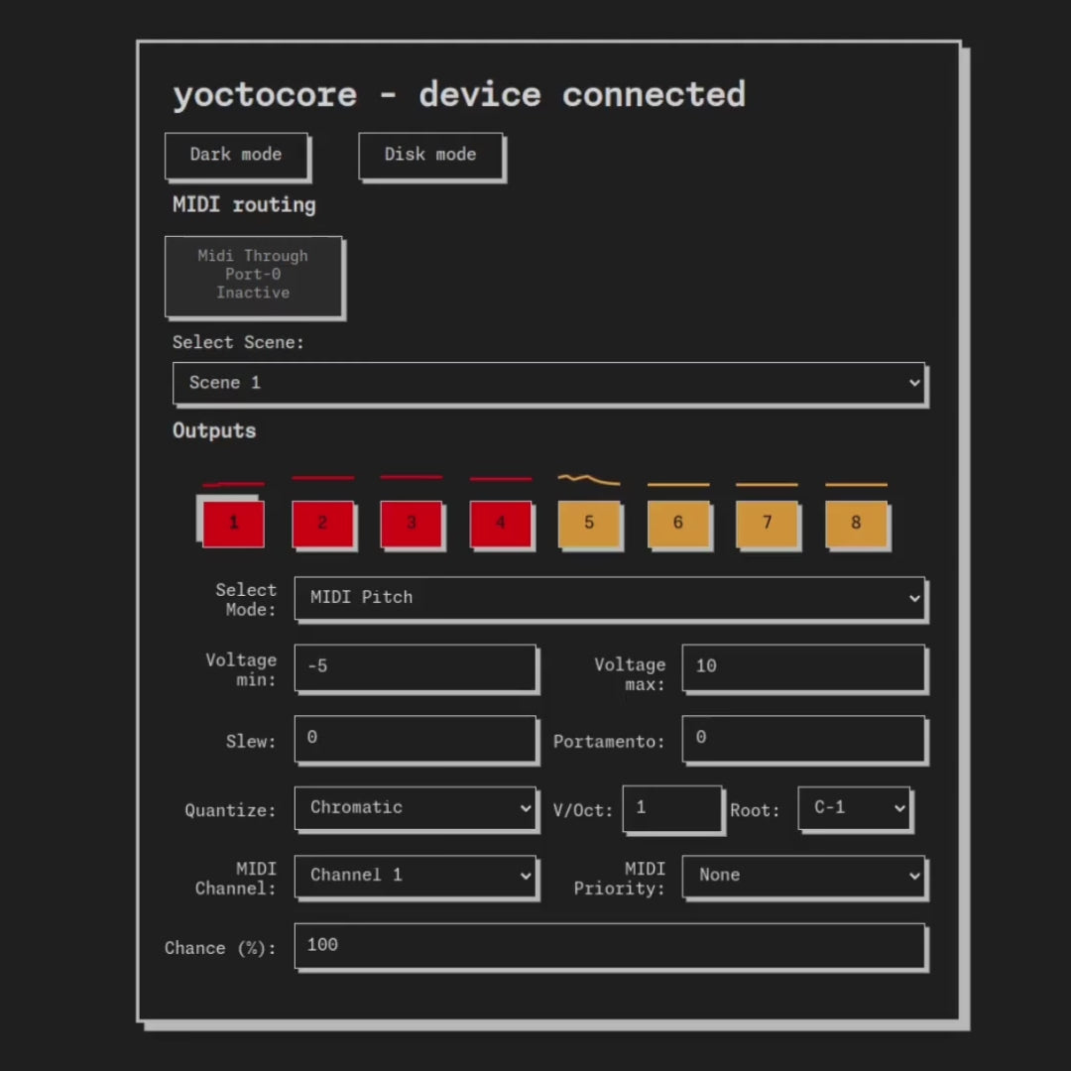The height and width of the screenshot is (1071, 1071).
Task: Select output 3 red square
Action: [411, 523]
